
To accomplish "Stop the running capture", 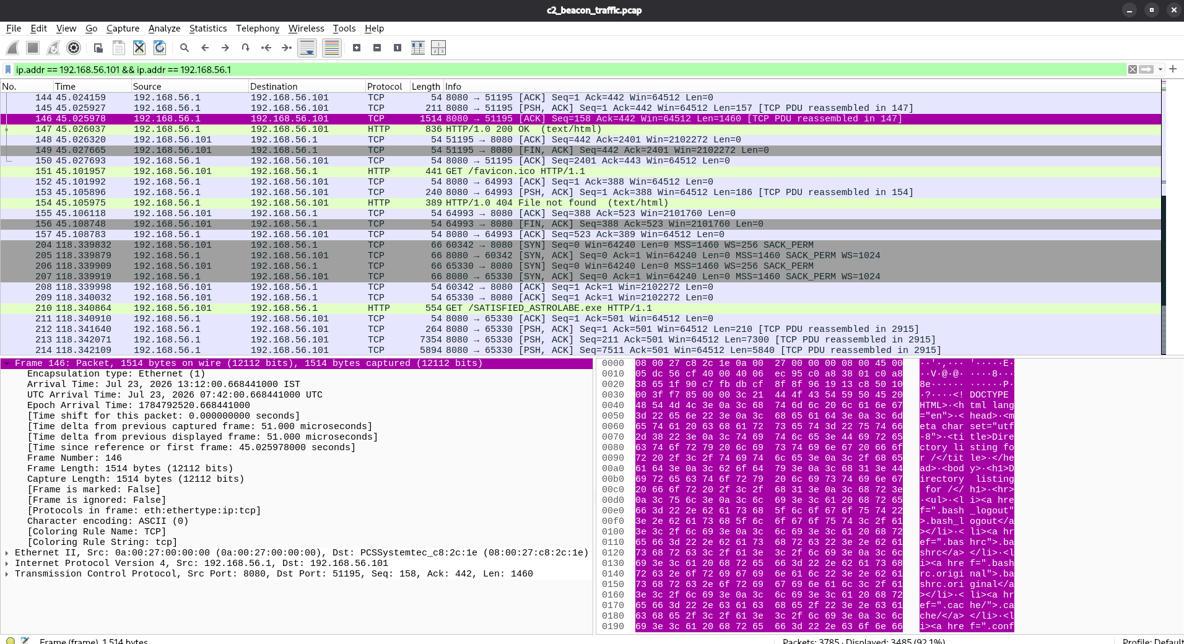I will 33,48.
